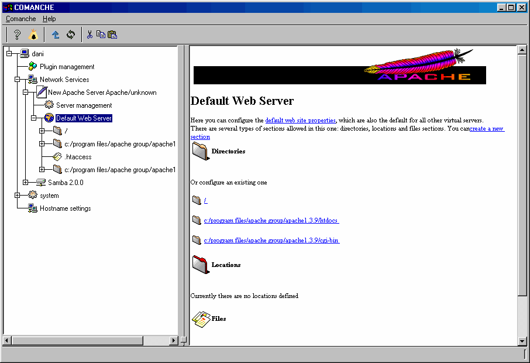Select Hostname settings tree item
The width and height of the screenshot is (530, 363).
point(66,208)
